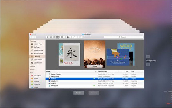Select the green Finance tag

37,84
